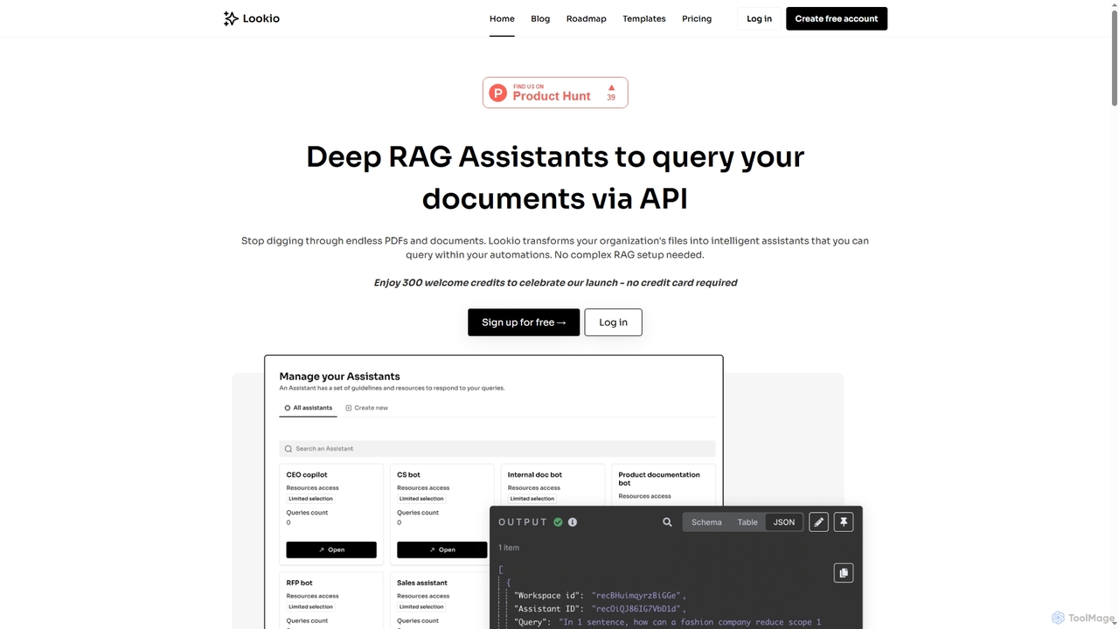The height and width of the screenshot is (629, 1119).
Task: Click Create free account button
Action: click(837, 18)
